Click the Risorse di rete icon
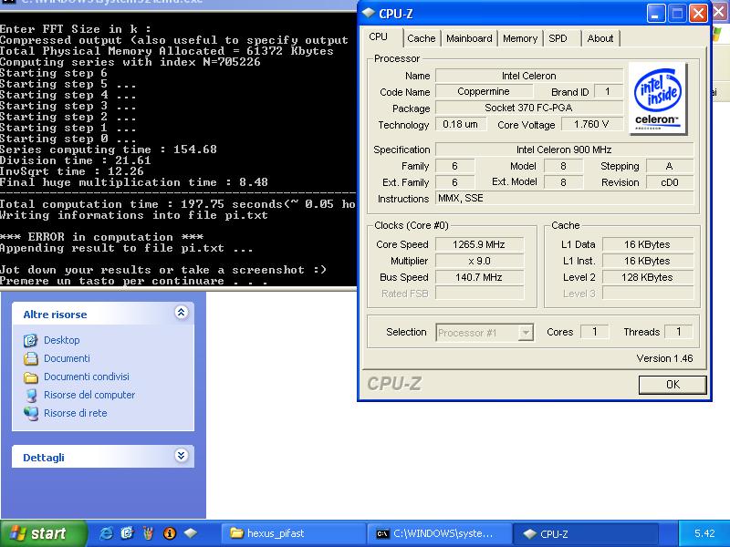Image resolution: width=730 pixels, height=547 pixels. point(31,414)
